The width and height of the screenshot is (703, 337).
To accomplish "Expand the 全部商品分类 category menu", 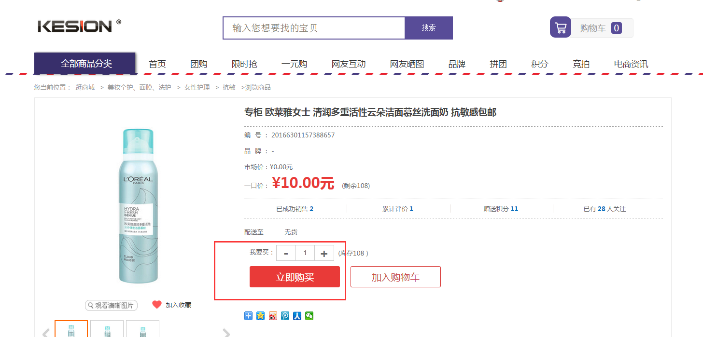I will (85, 63).
